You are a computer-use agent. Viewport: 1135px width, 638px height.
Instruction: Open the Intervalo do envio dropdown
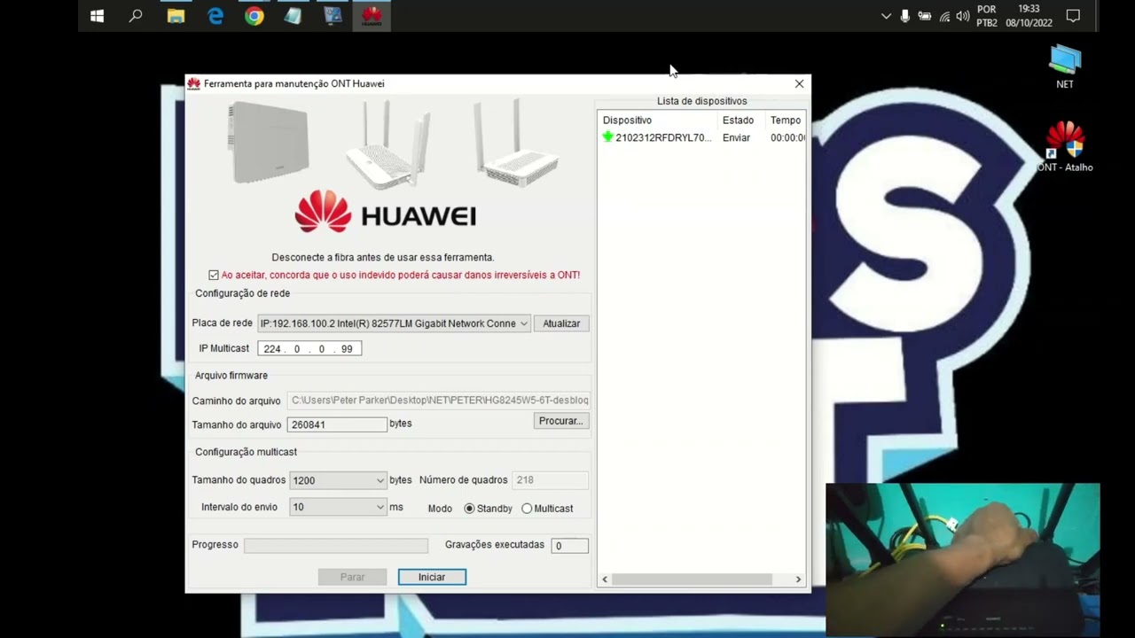tap(338, 507)
